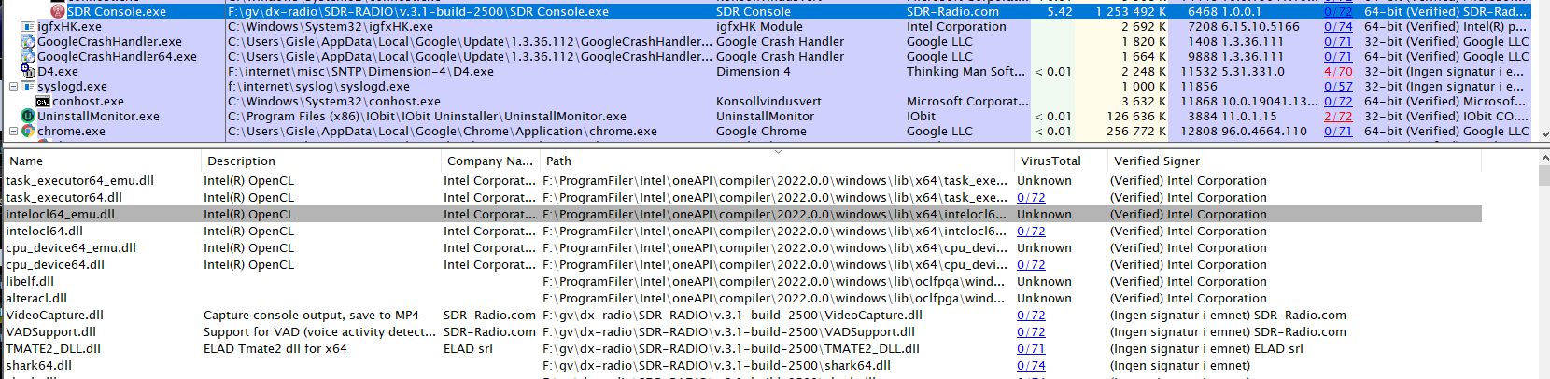Sort DLL list by Name column
The image size is (1550, 379).
click(x=101, y=161)
